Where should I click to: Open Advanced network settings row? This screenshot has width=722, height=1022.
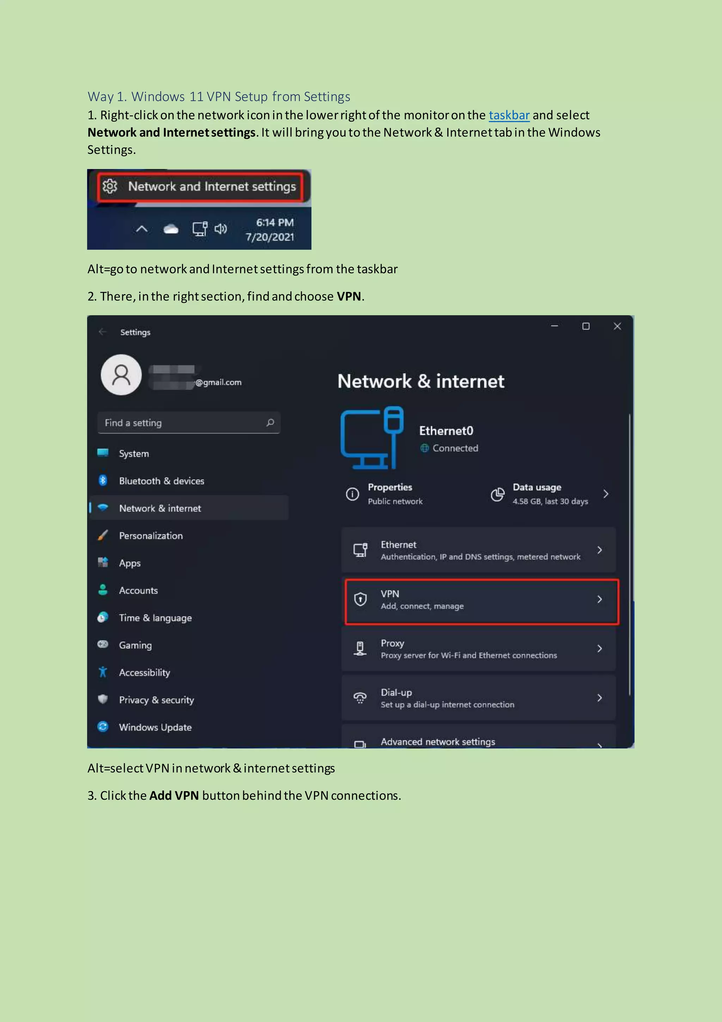pyautogui.click(x=478, y=737)
